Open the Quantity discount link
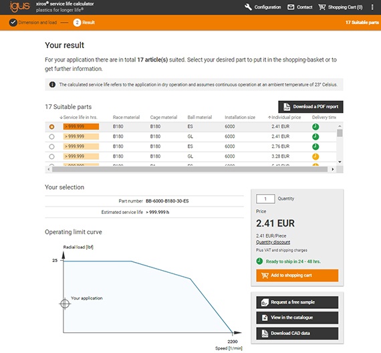 pyautogui.click(x=273, y=242)
